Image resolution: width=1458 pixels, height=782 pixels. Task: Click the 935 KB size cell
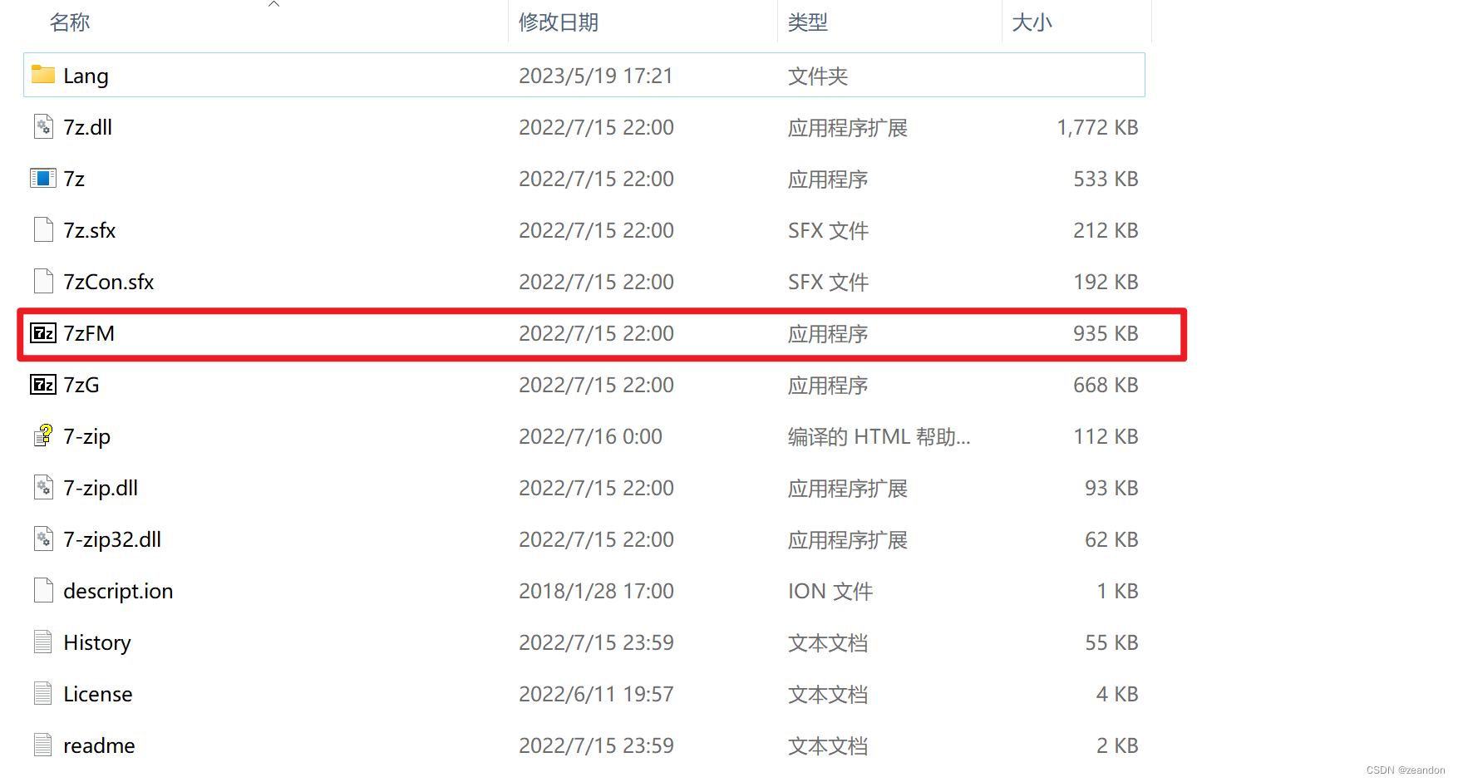coord(1106,333)
